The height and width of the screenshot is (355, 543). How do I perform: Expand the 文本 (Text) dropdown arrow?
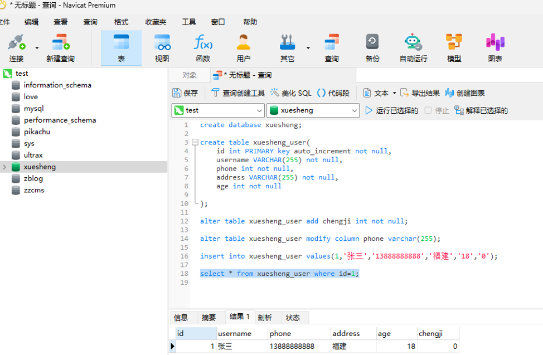[x=394, y=93]
